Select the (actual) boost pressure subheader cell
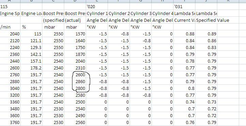Screen dimensions: 246x126 tap(75, 20)
